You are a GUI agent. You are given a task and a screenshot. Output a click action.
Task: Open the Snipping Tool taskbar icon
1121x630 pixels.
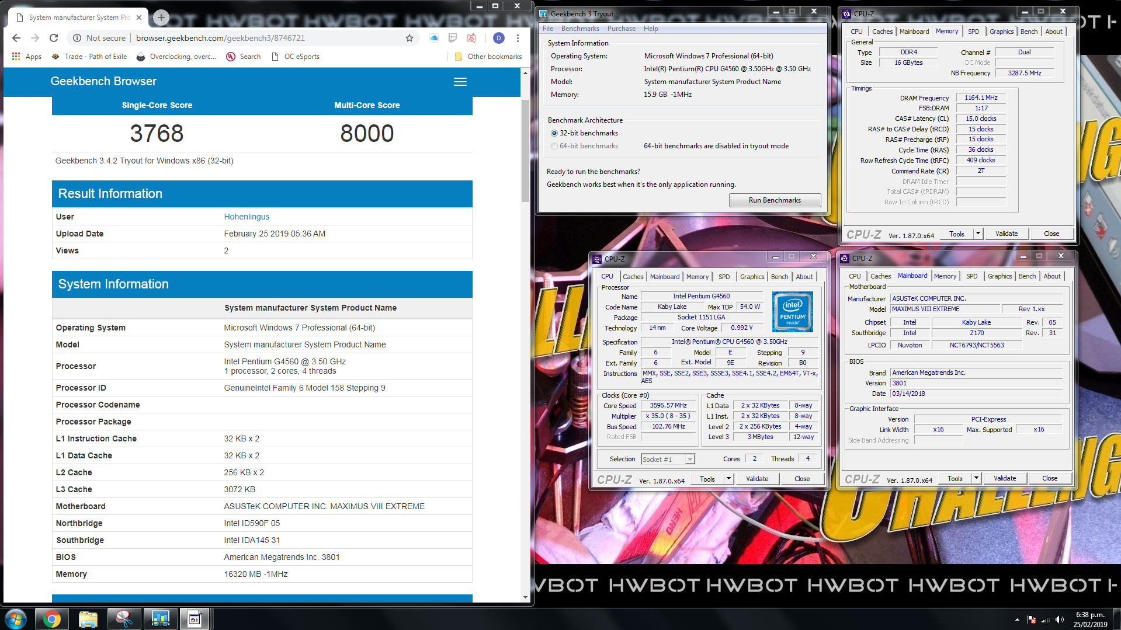coord(124,618)
